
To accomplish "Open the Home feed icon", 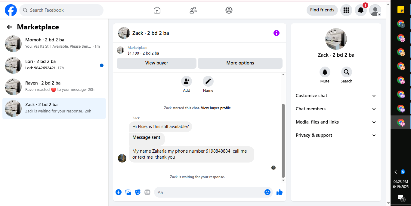I will tap(157, 10).
